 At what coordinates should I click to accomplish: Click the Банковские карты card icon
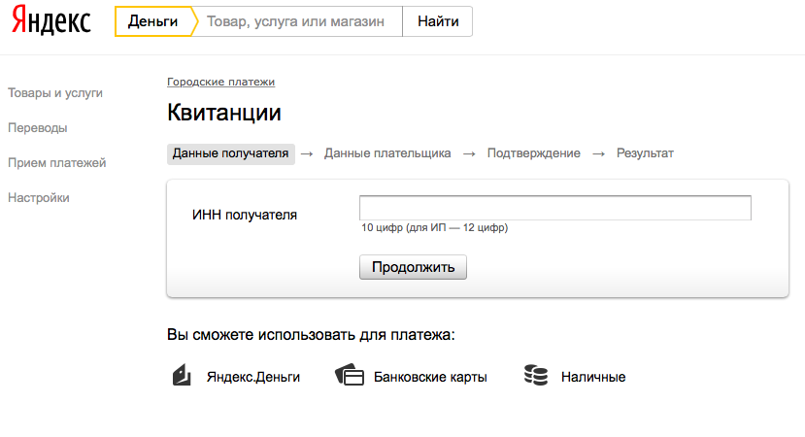coord(350,375)
